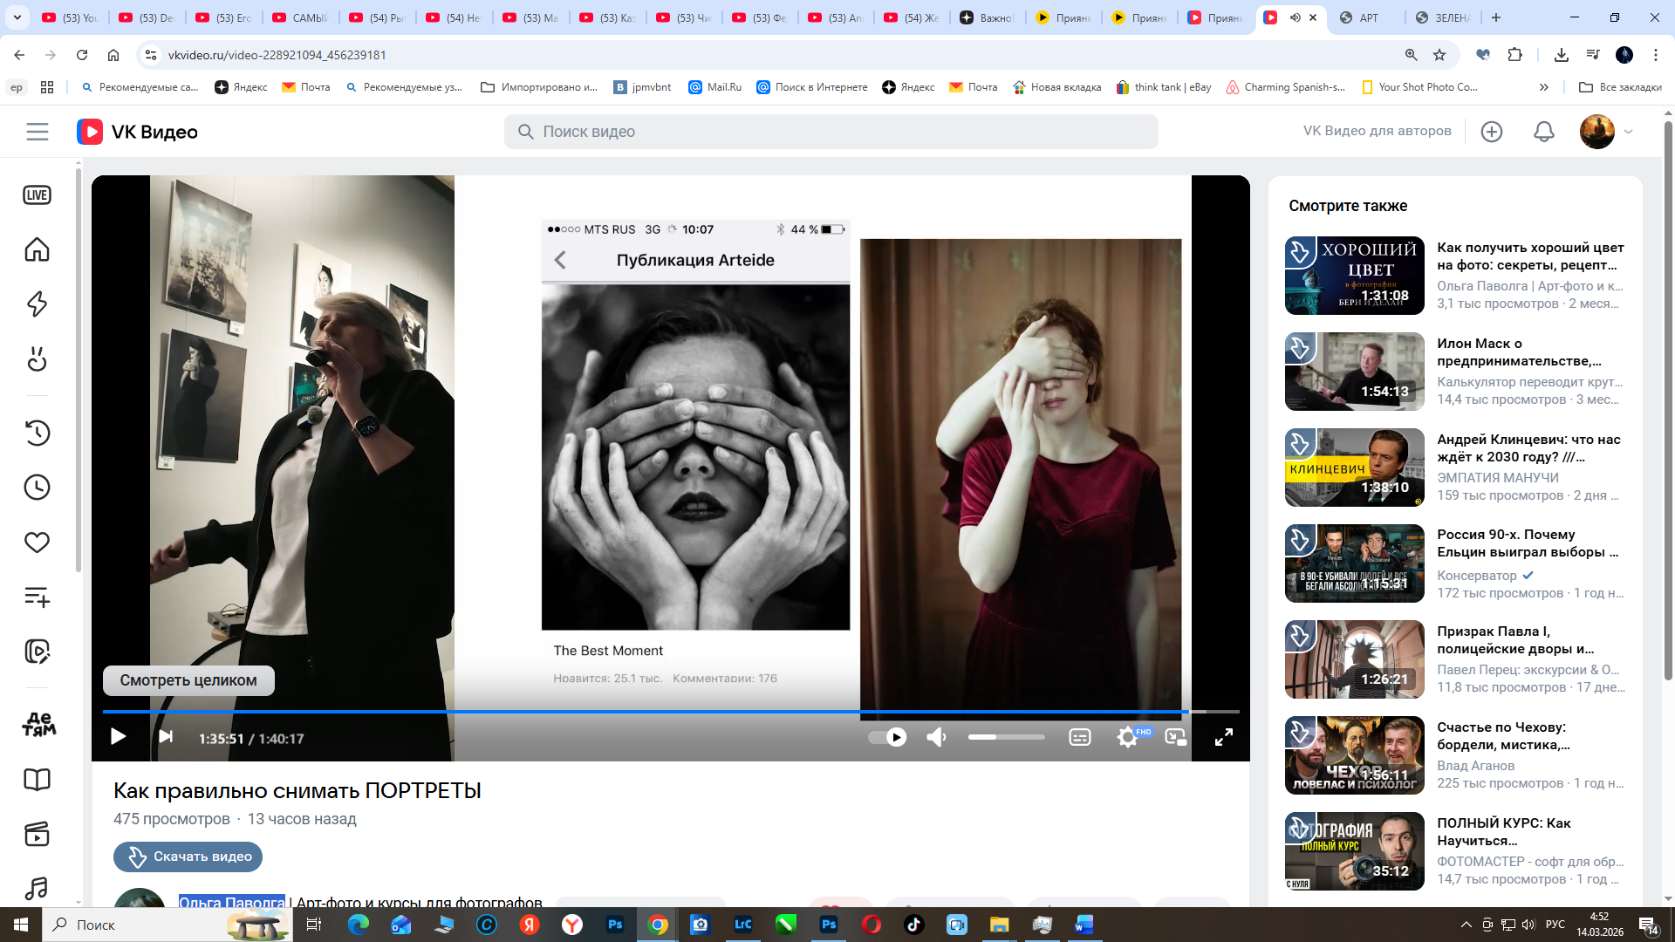Open the hamburger menu next to VK Видео
The width and height of the screenshot is (1675, 942).
(x=38, y=132)
